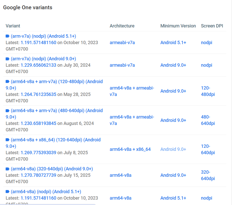Click the arm64-v8a + x86_64 architecture link
232x205 pixels.
pyautogui.click(x=130, y=149)
